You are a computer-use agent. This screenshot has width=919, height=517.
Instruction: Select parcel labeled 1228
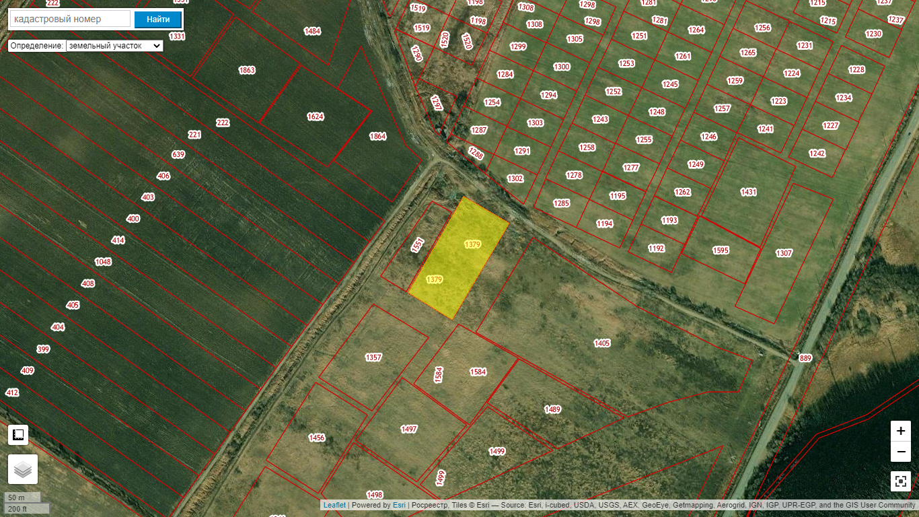(x=856, y=70)
